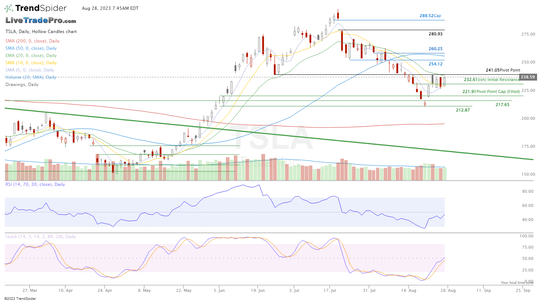Viewport: 548px width, 302px height.
Task: Click the 11. Sep date axis label
Action: [x=484, y=290]
